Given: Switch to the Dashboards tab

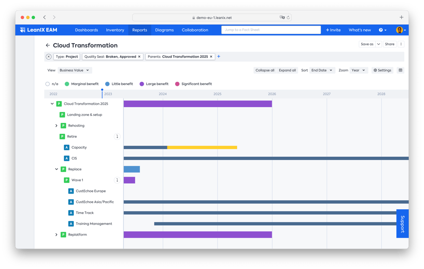Looking at the screenshot, I should 86,30.
